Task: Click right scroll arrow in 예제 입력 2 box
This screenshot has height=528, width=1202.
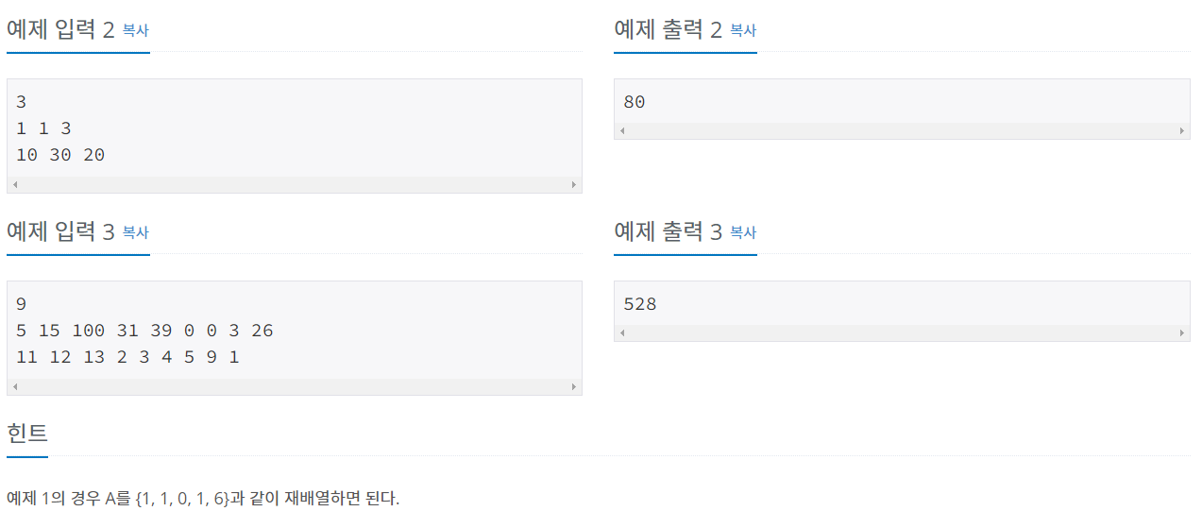Action: pos(574,184)
